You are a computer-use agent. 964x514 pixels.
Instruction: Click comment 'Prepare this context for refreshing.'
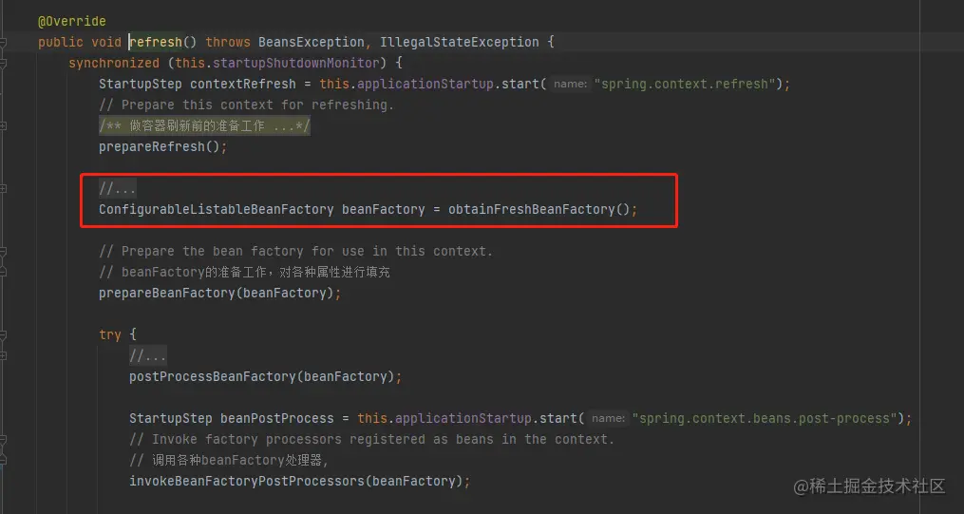click(246, 105)
